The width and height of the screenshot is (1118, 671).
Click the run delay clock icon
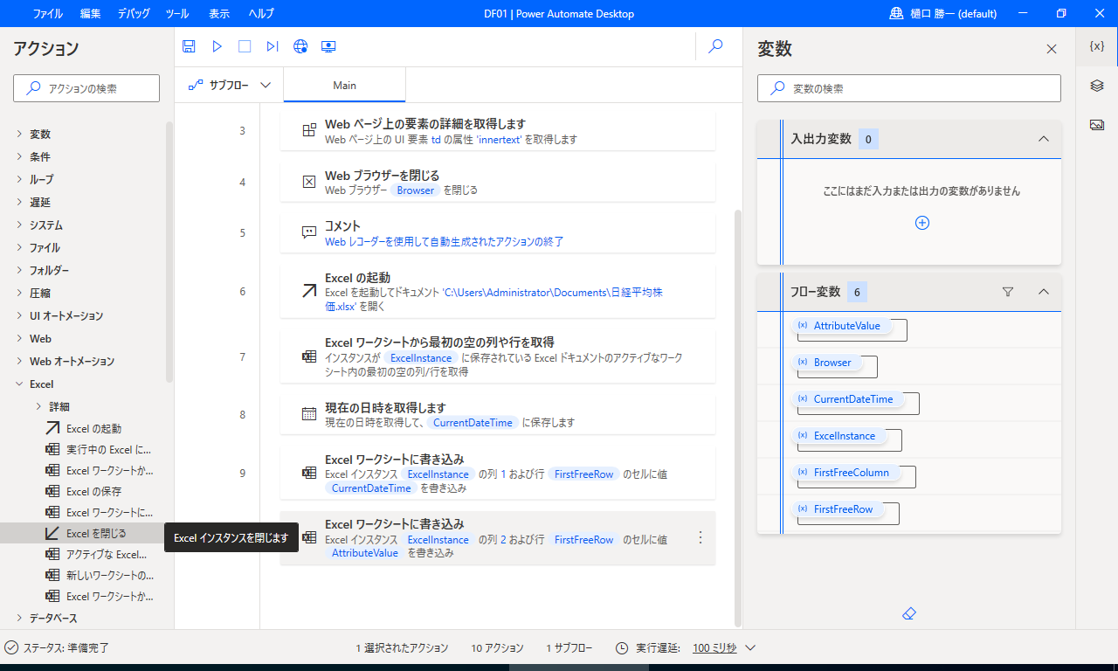tap(622, 648)
